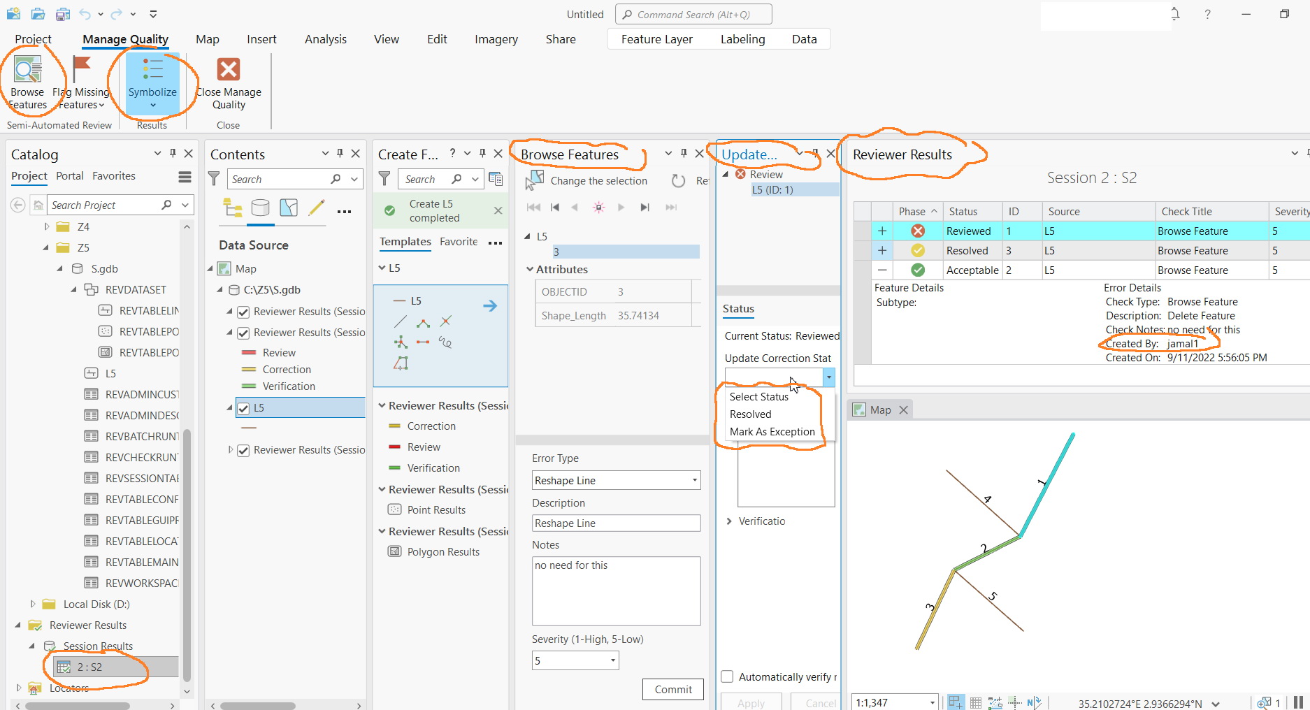Open the Portal tab in the Catalog pane
Viewport: 1310px width, 710px height.
click(70, 176)
